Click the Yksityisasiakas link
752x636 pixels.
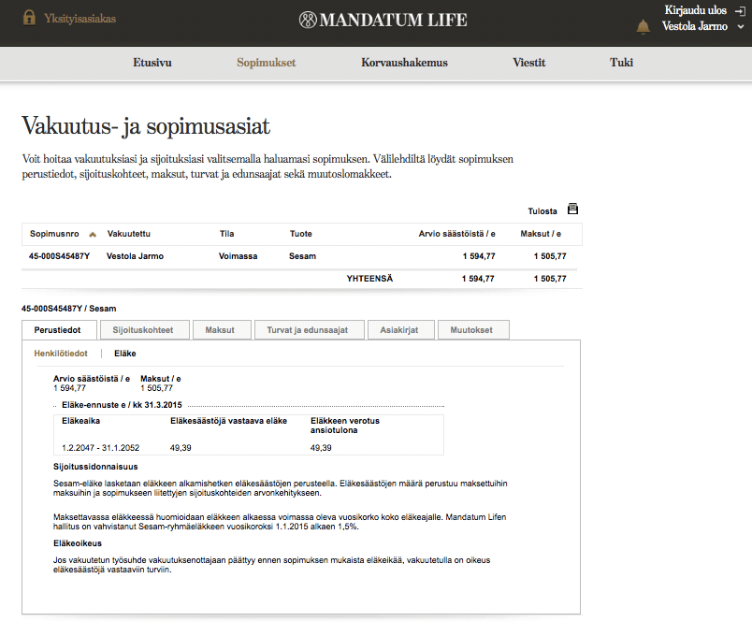coord(80,19)
